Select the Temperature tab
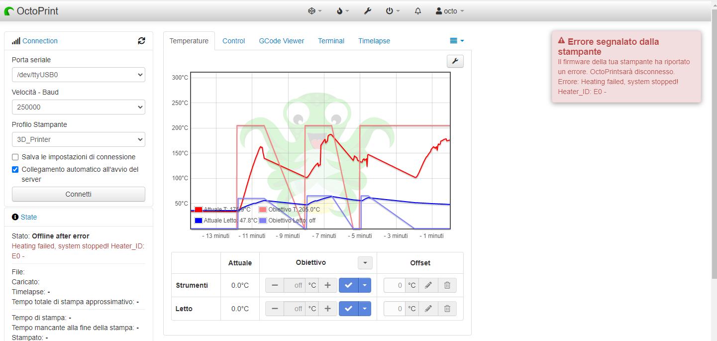Screen dimensions: 717x341 click(189, 41)
